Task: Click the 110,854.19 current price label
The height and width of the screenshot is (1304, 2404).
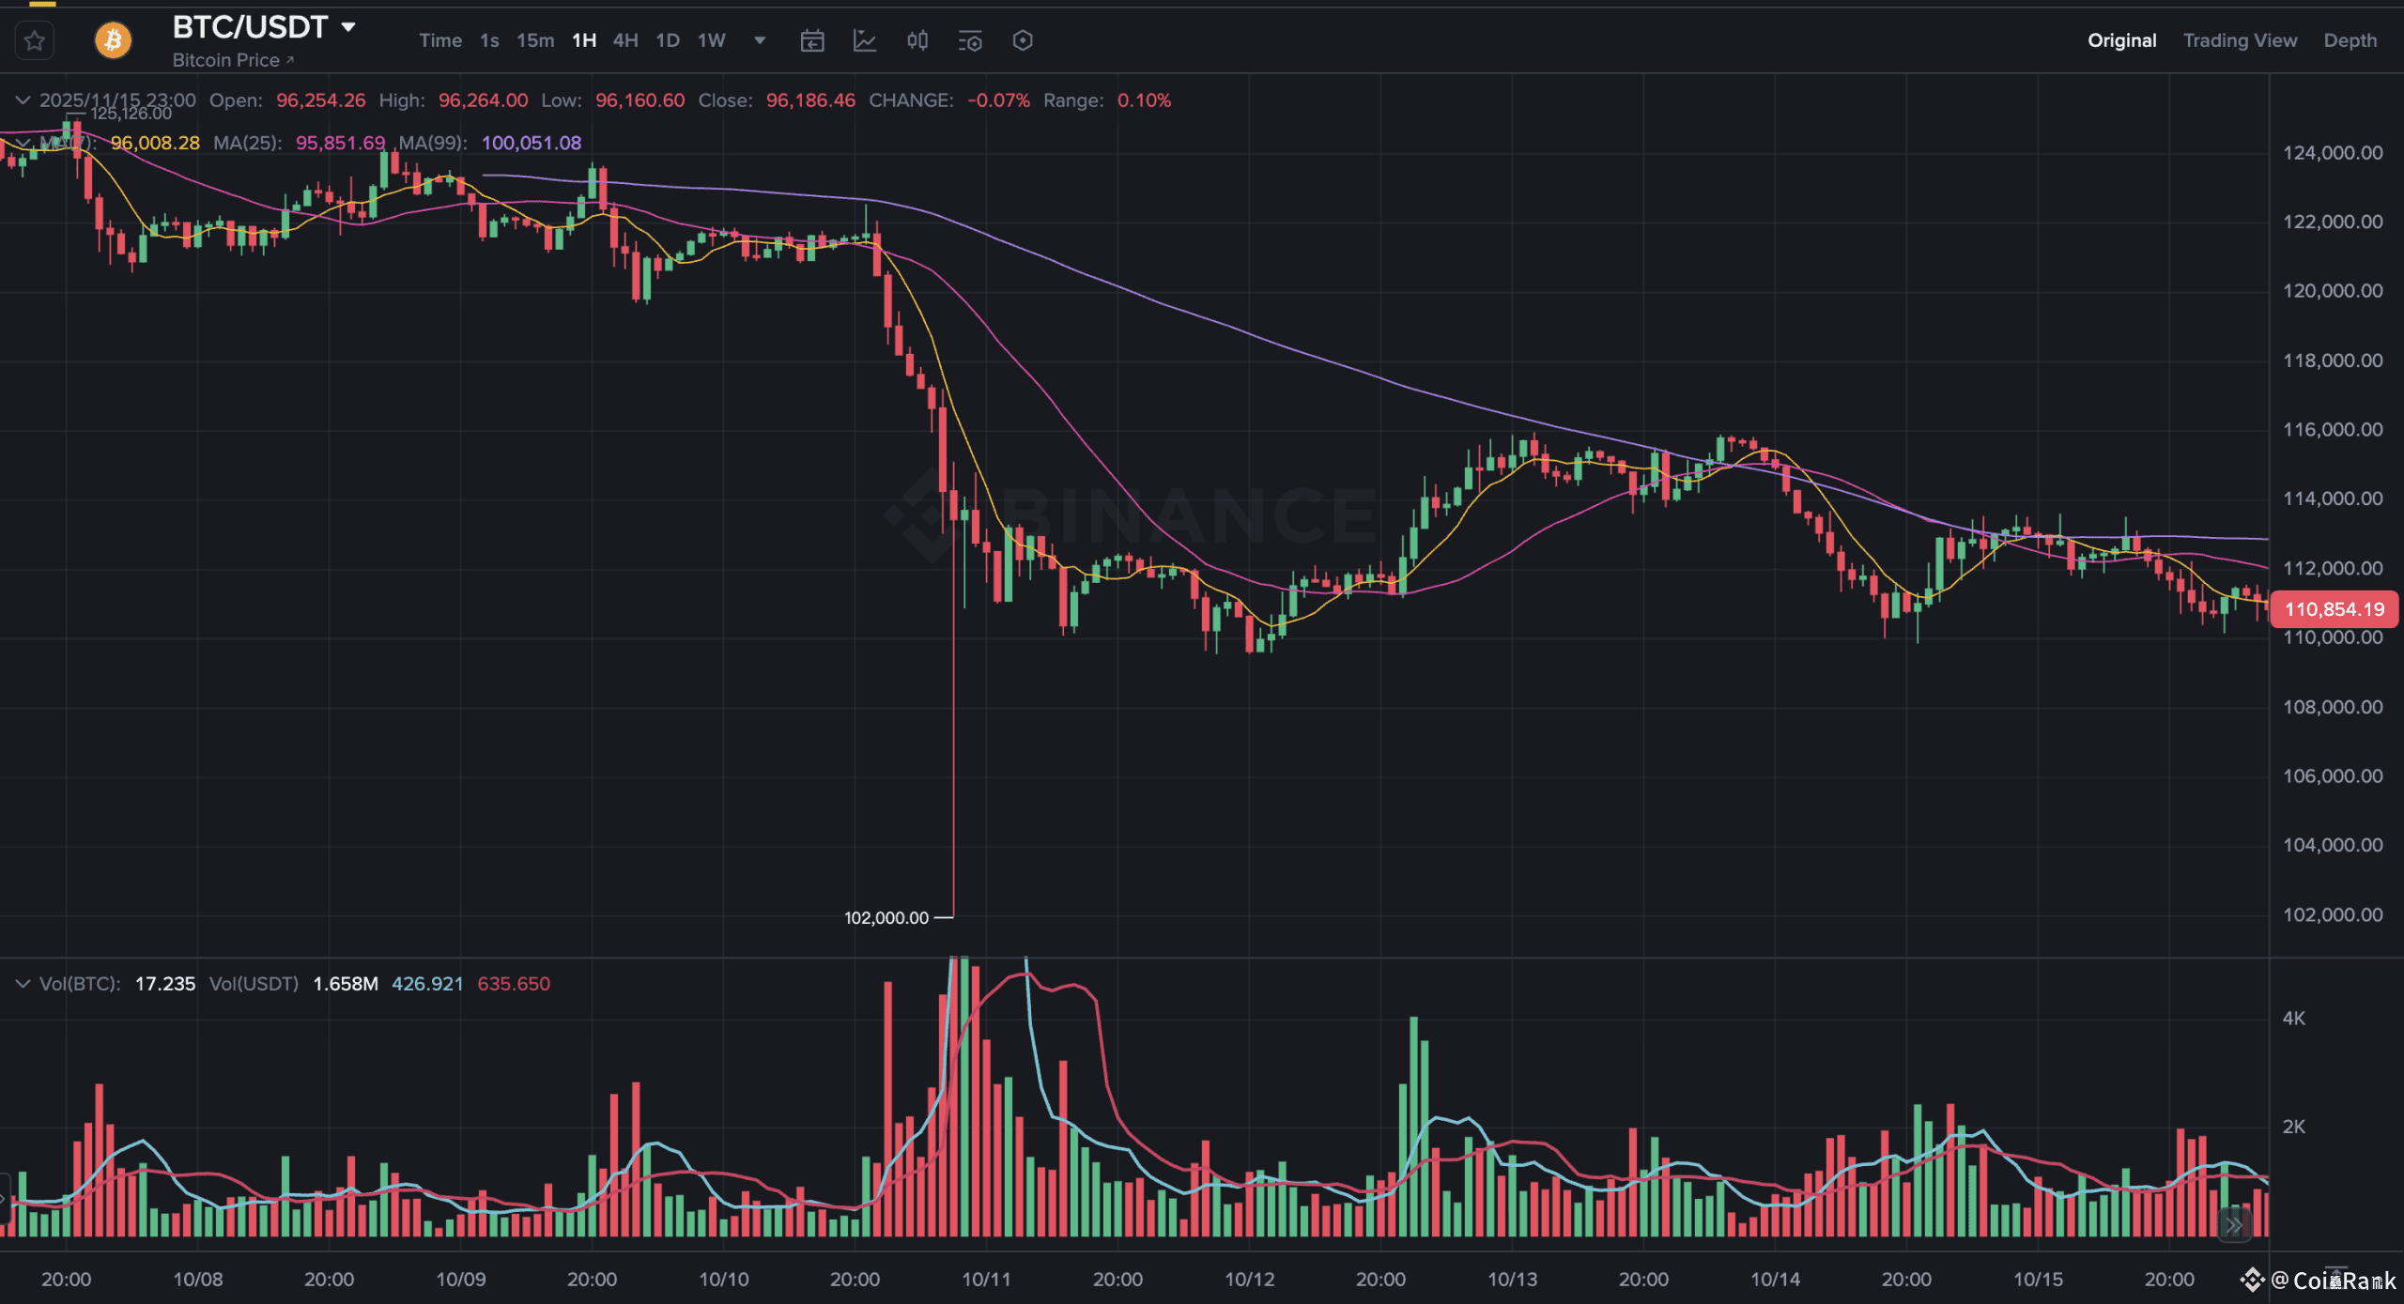Action: [x=2334, y=609]
